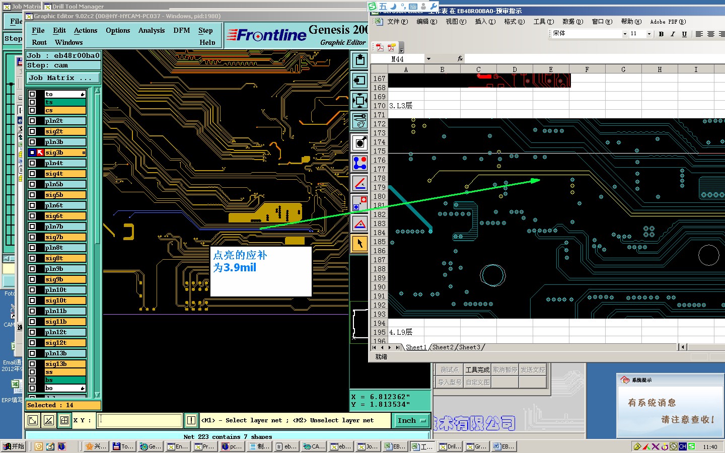Viewport: 725px width, 453px height.
Task: Toggle checkbox for layer sig5b
Action: pos(32,195)
